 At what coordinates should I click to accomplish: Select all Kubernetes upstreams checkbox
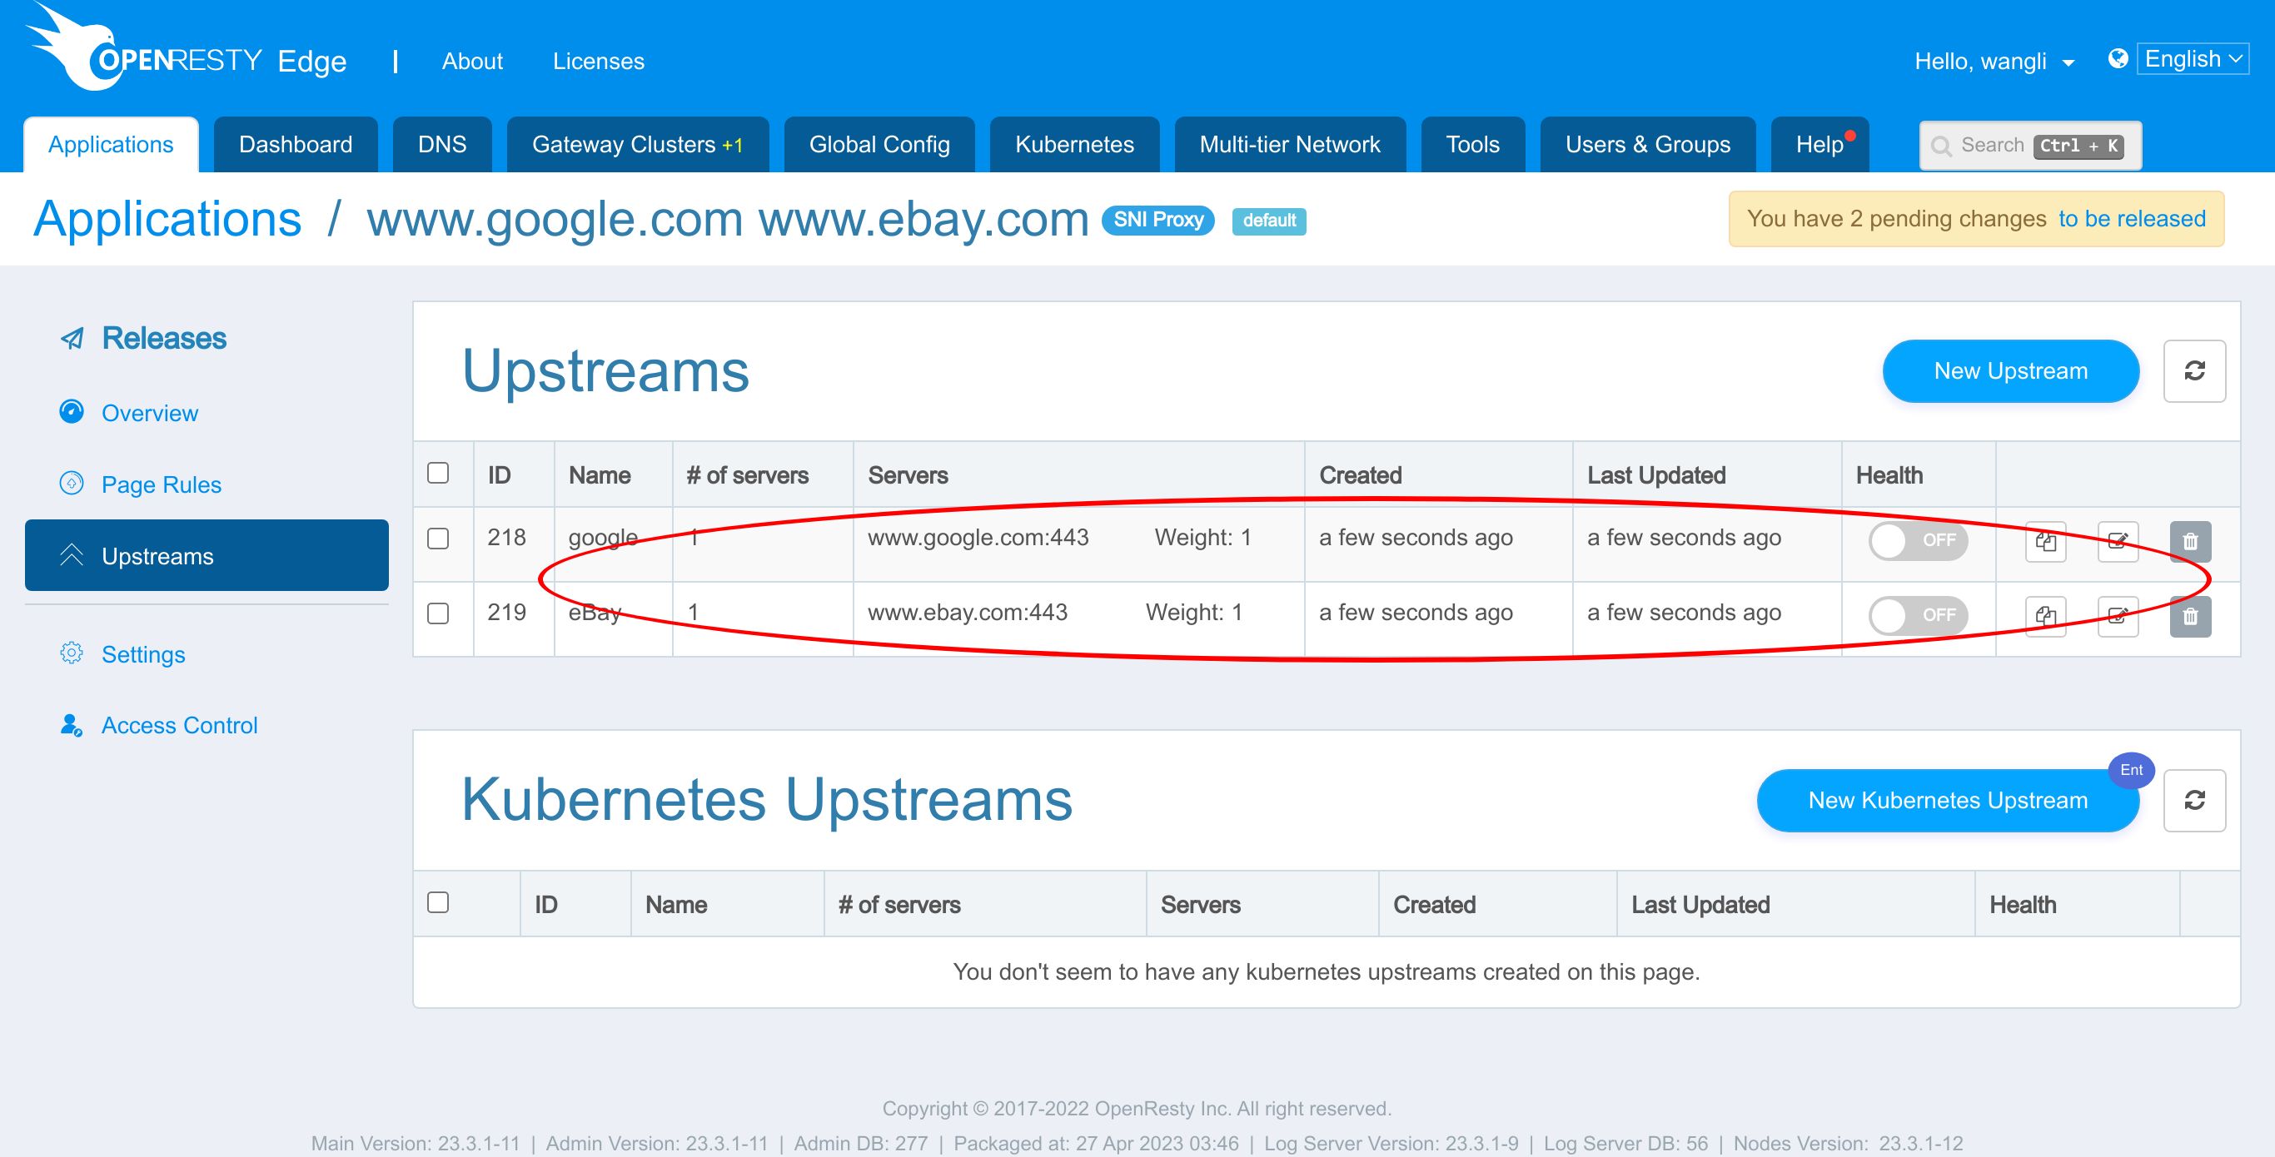pyautogui.click(x=438, y=902)
